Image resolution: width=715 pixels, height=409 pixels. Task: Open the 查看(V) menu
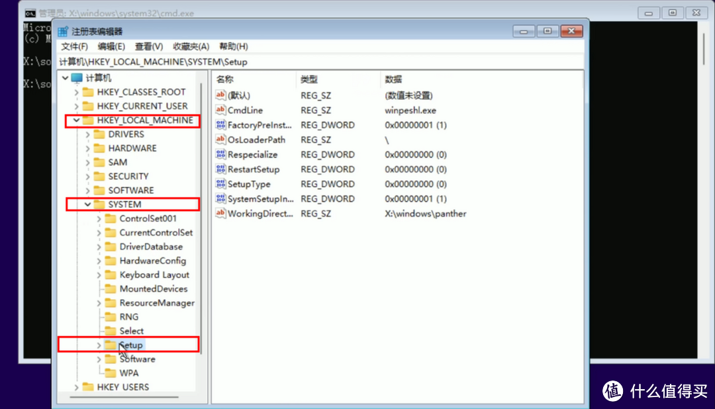[148, 46]
